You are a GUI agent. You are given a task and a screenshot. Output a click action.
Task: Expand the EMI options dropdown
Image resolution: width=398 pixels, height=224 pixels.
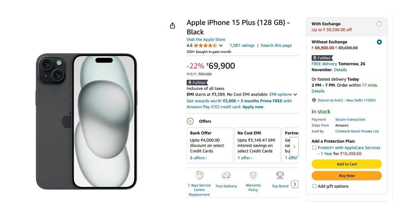pos(283,95)
